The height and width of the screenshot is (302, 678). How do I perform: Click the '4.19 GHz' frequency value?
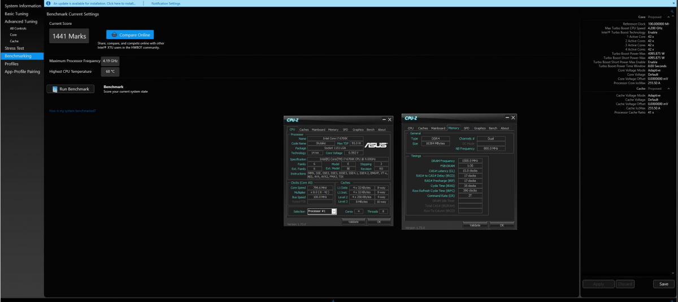(x=110, y=60)
